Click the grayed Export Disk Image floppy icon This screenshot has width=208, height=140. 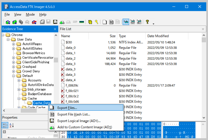pyautogui.click(x=48, y=22)
